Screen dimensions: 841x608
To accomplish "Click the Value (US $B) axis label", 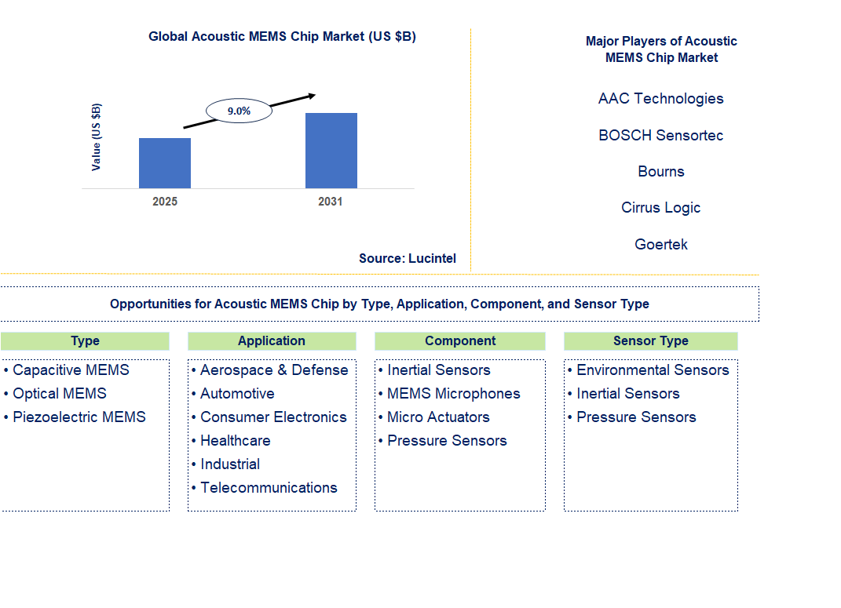I will click(x=96, y=137).
